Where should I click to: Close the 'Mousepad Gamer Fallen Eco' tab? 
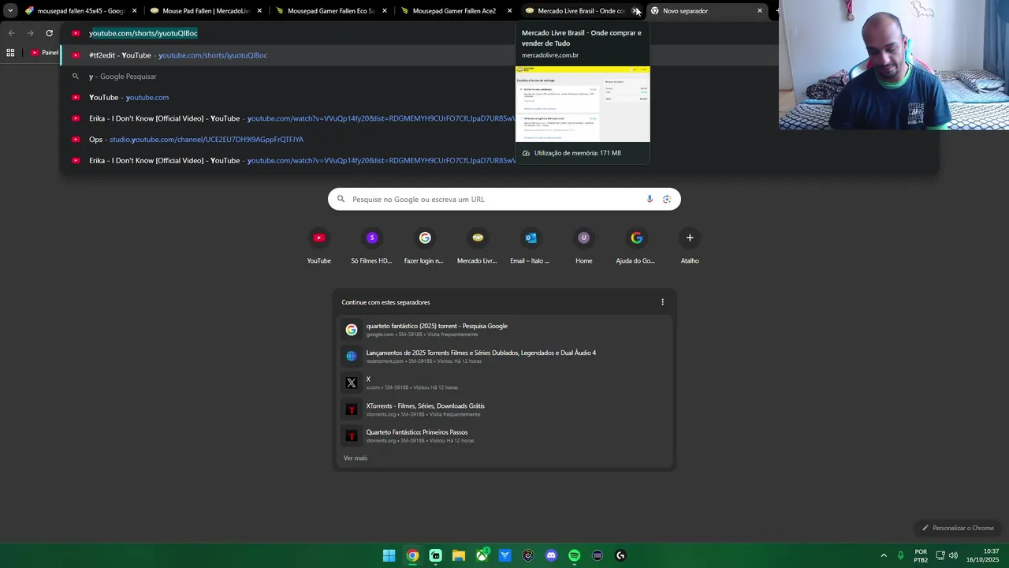pyautogui.click(x=385, y=11)
